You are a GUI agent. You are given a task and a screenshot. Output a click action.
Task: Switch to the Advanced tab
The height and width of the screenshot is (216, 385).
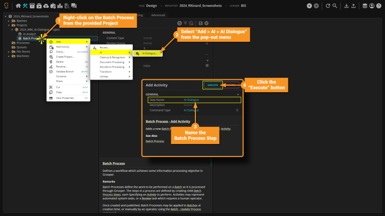click(158, 15)
